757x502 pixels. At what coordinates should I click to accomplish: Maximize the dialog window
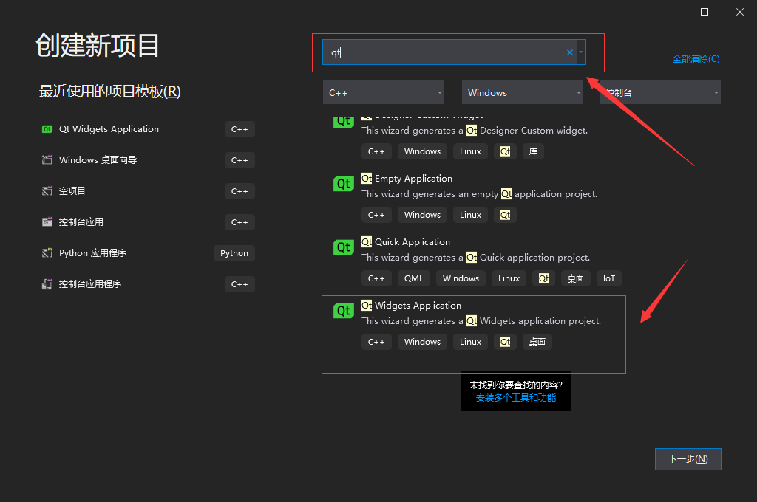click(705, 12)
